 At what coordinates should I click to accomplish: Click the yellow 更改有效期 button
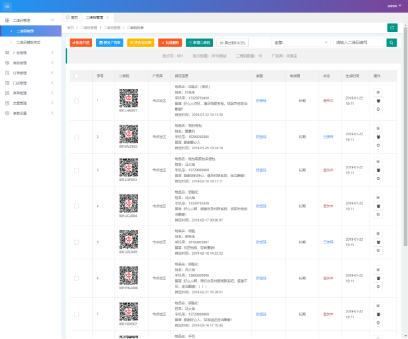coord(141,42)
